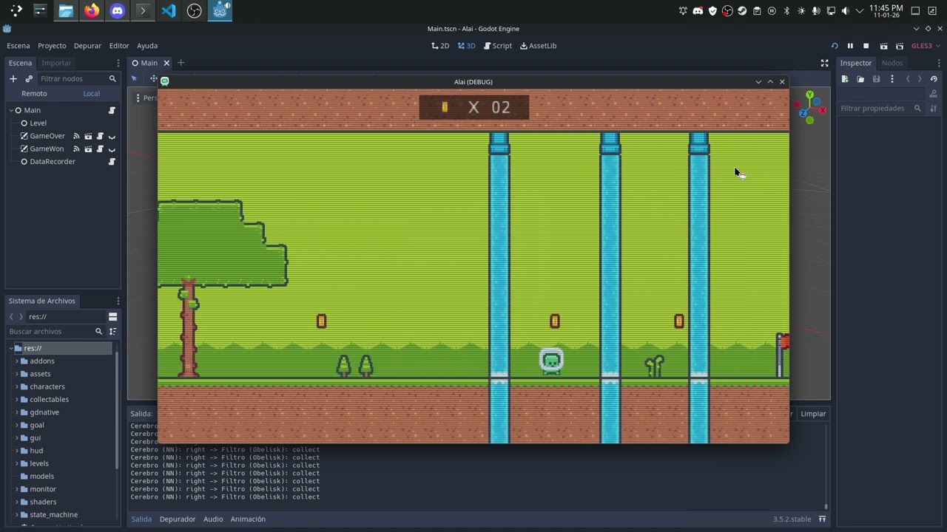The image size is (947, 532).
Task: Expand the addons folder
Action: pos(16,361)
